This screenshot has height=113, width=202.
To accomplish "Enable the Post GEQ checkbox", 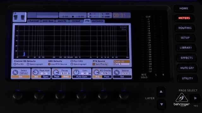I will pos(72,61).
